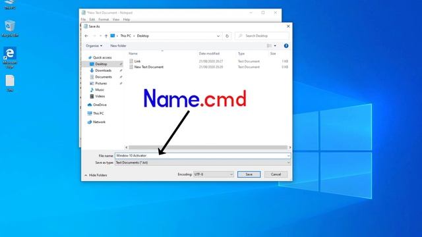This screenshot has height=237, width=422.
Task: Click the Forward arrow in Save As dialog
Action: point(94,36)
